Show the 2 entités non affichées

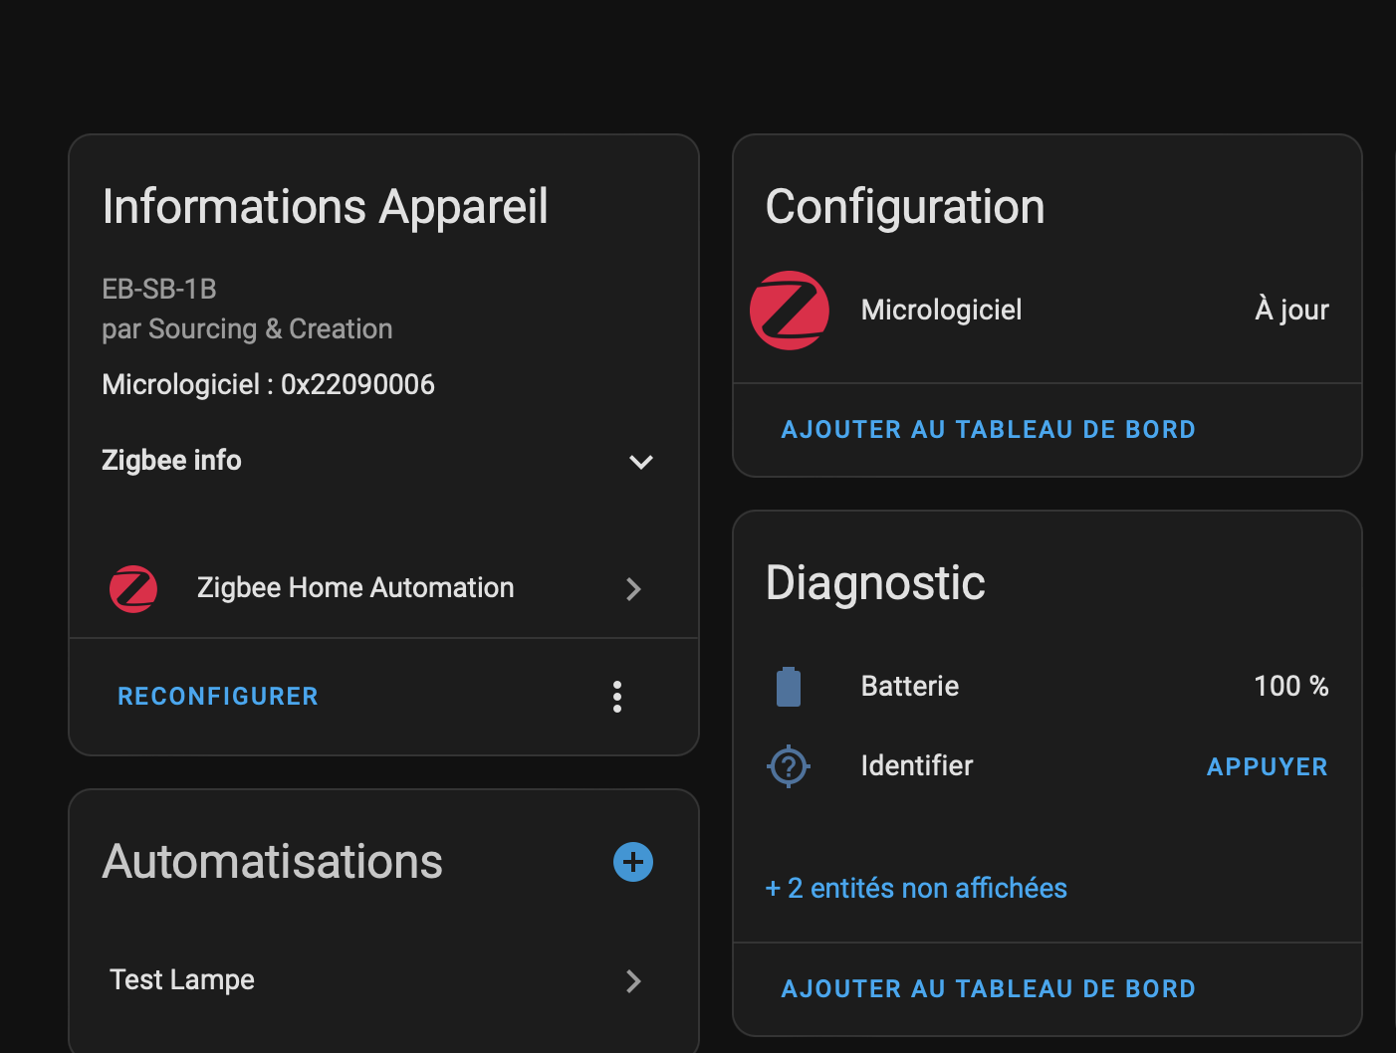[x=916, y=888]
